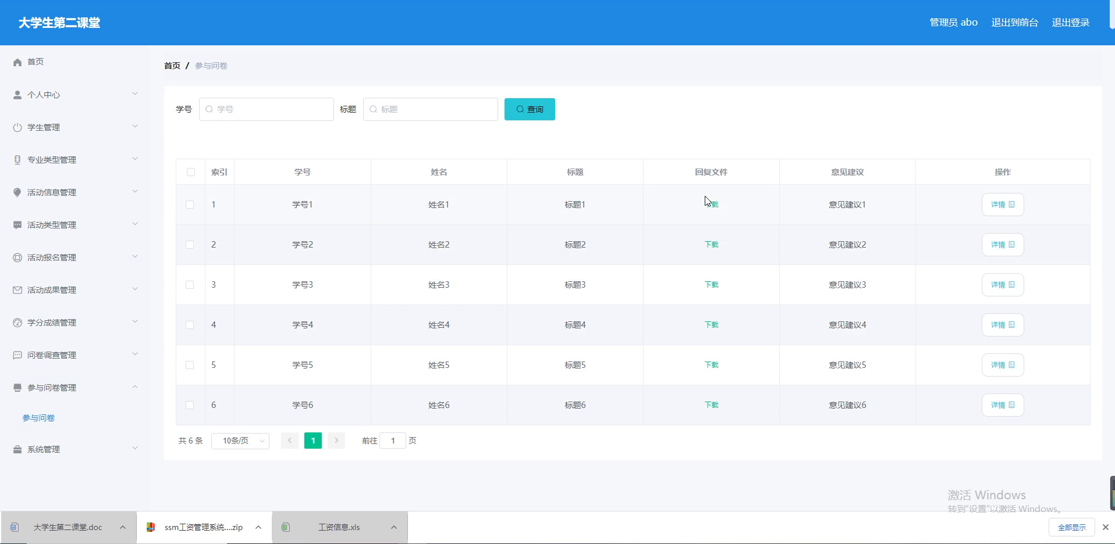
Task: Check the box for row 学号2
Action: pyautogui.click(x=190, y=245)
